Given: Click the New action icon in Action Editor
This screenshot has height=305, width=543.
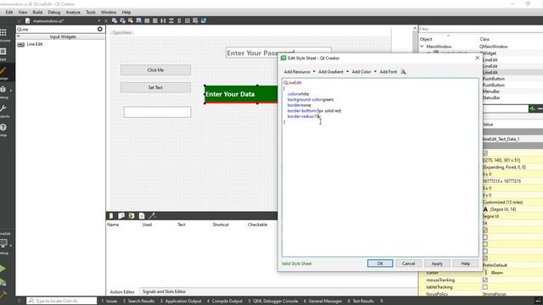Looking at the screenshot, I should click(111, 216).
